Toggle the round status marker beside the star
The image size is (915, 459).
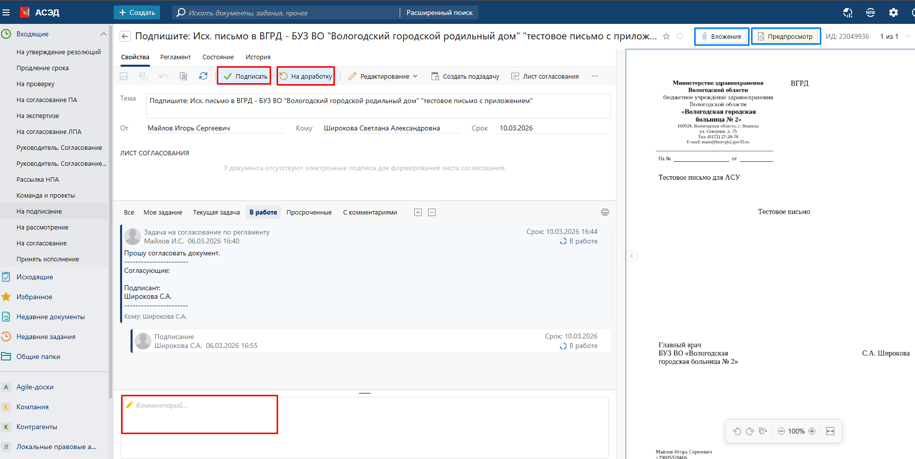coord(680,36)
